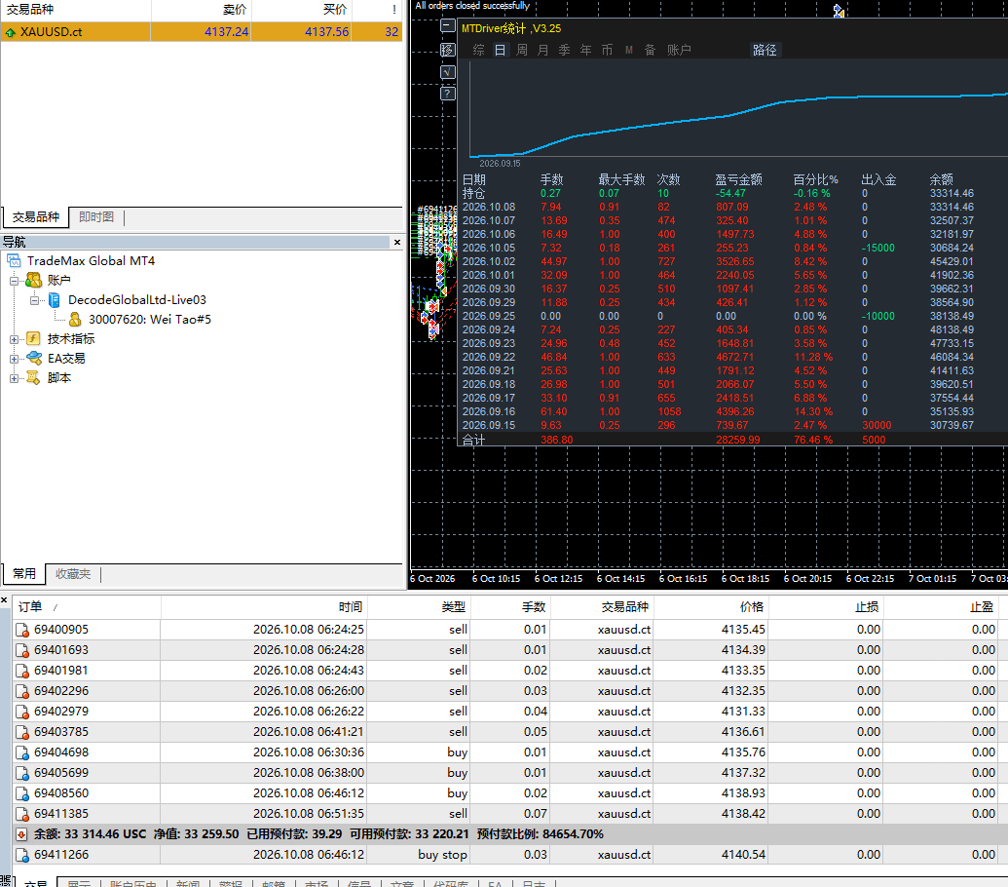Switch to the 即时图 tick chart tab
1008x887 pixels.
pos(96,216)
